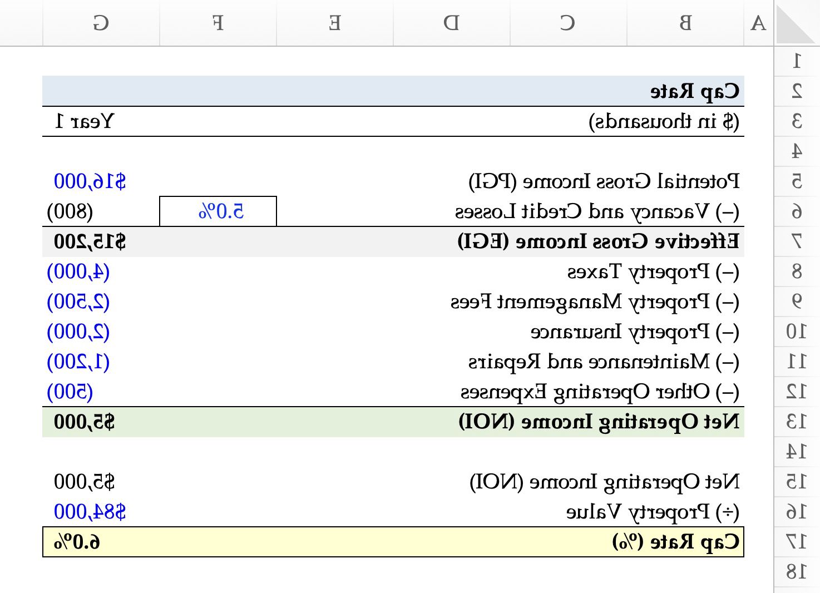This screenshot has width=820, height=593.
Task: Click the column D header
Action: click(x=451, y=23)
